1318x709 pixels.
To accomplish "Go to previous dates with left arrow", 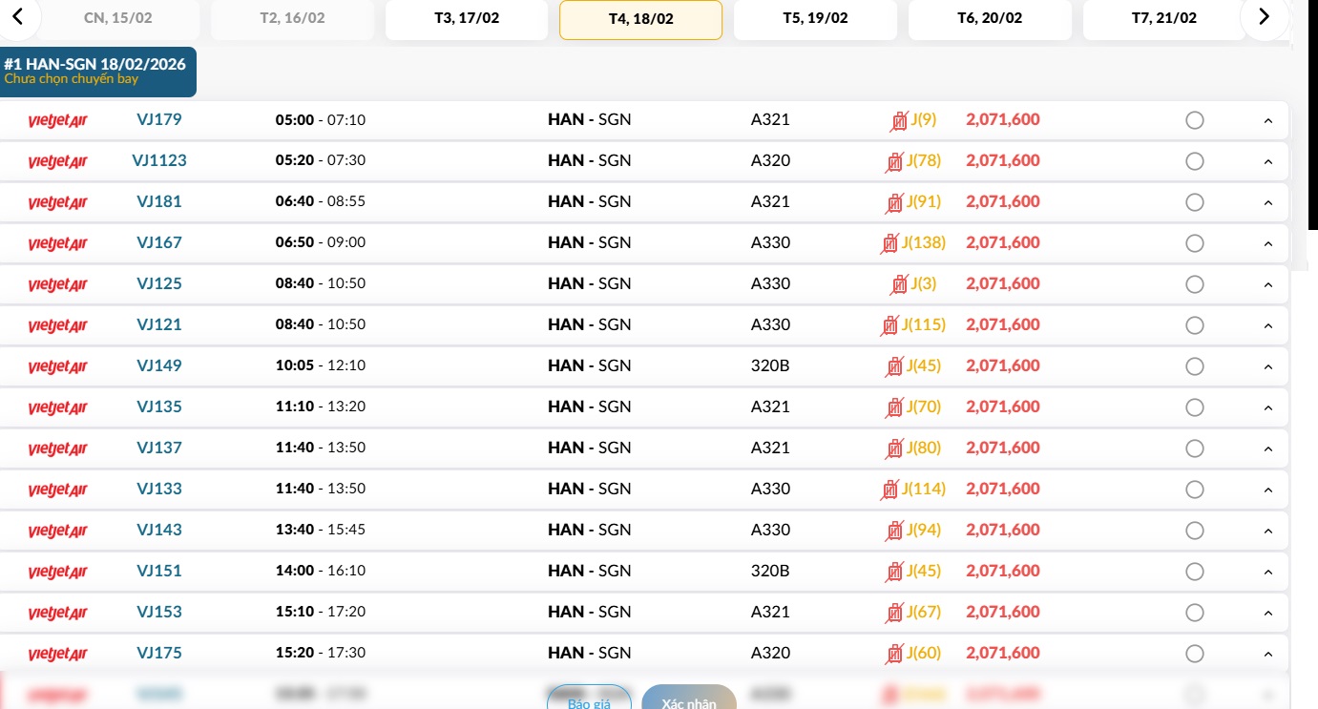I will click(17, 16).
